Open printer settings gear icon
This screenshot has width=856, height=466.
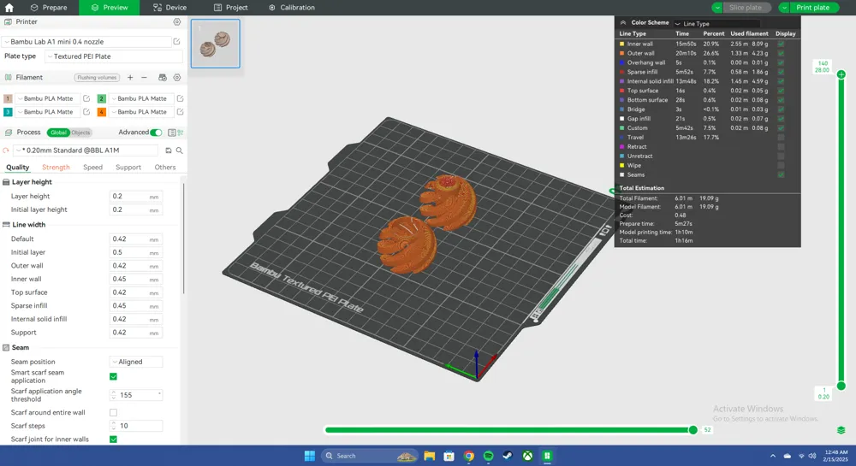click(x=177, y=21)
